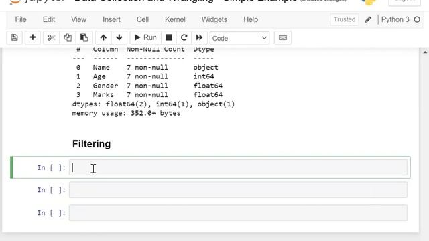429x241 pixels.
Task: Open the cell type Code dropdown
Action: click(240, 38)
